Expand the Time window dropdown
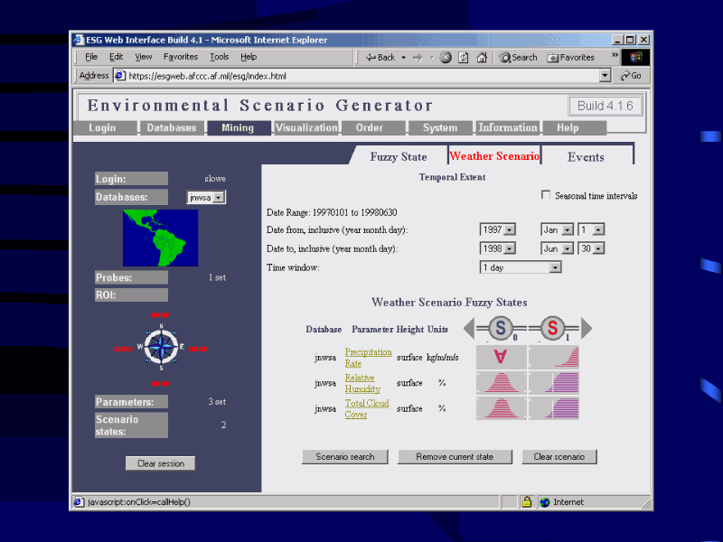The image size is (723, 542). pyautogui.click(x=521, y=267)
